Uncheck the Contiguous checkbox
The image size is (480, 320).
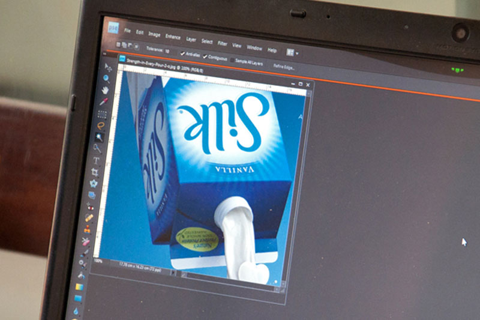pyautogui.click(x=205, y=56)
